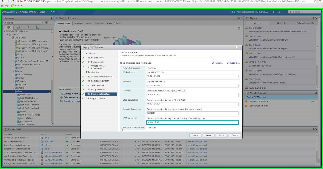323x169 pixels.
Task: Click Show next link in wizard
Action: (x=217, y=63)
